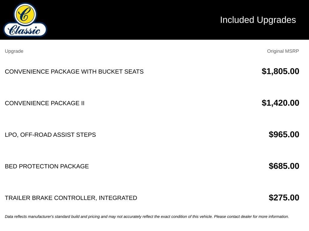This screenshot has width=309, height=231.
Task: Click the black header banner area
Action: (154, 20)
